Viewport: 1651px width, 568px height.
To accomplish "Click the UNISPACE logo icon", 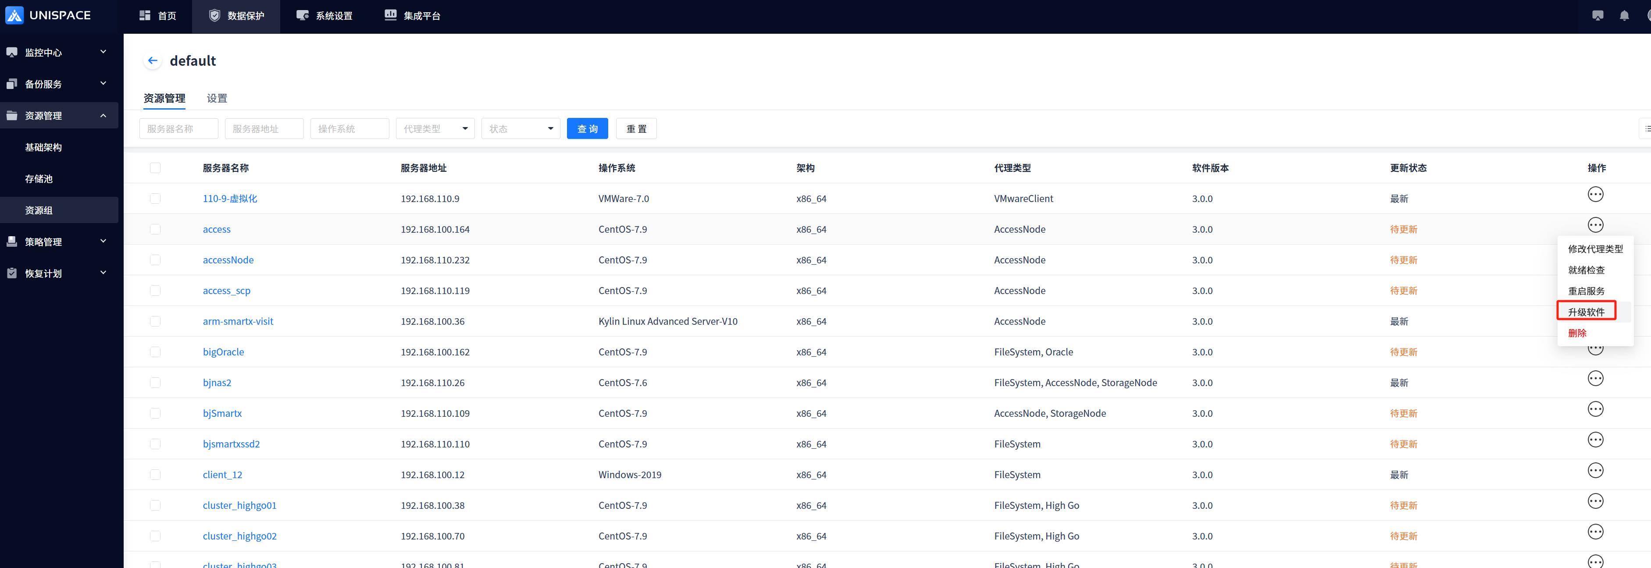I will pos(14,15).
